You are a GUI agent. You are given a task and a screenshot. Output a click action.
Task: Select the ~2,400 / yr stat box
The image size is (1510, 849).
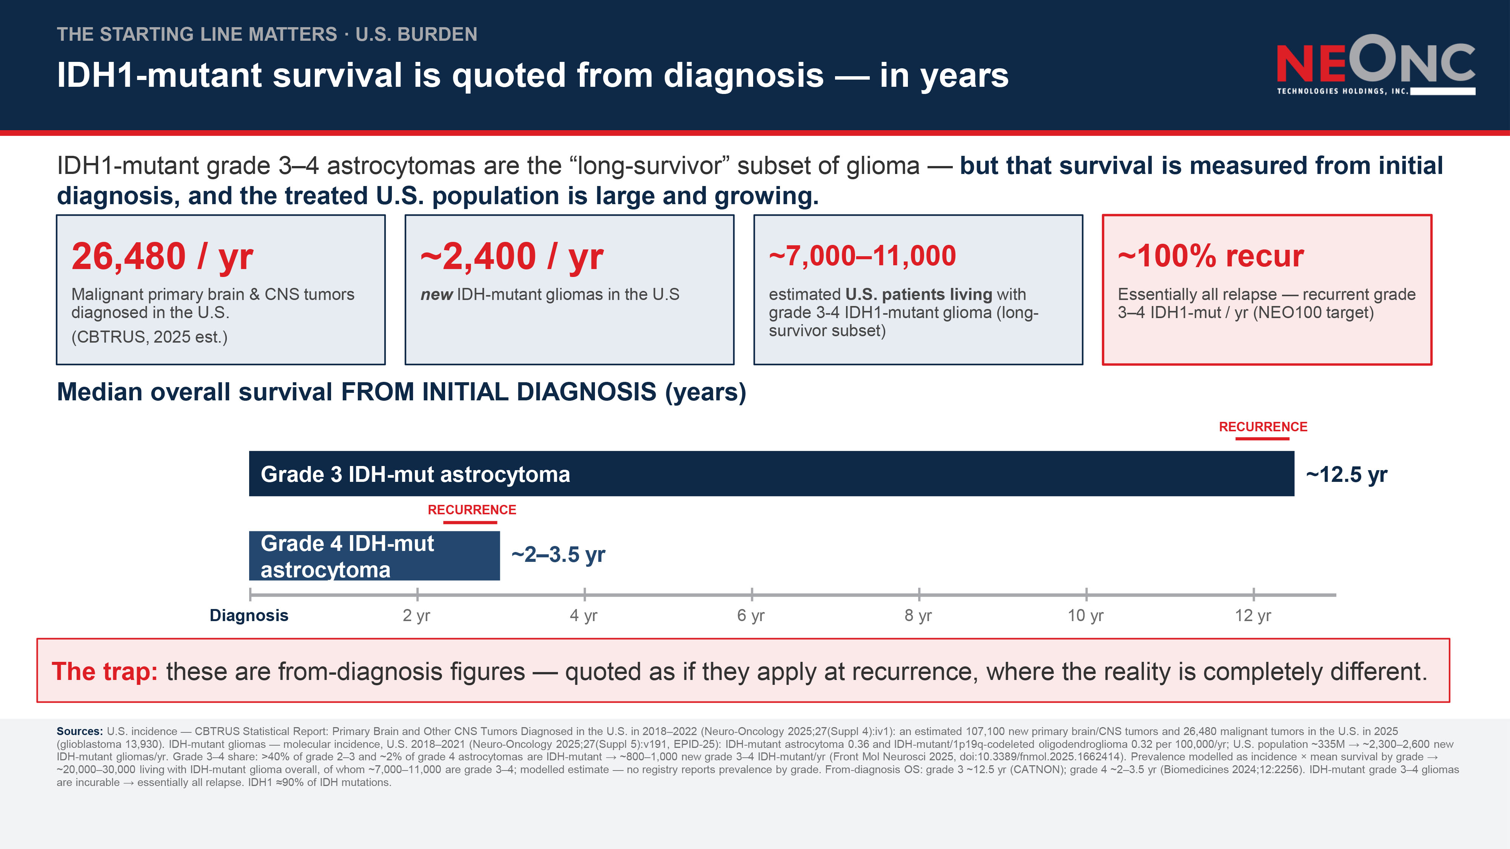point(569,289)
